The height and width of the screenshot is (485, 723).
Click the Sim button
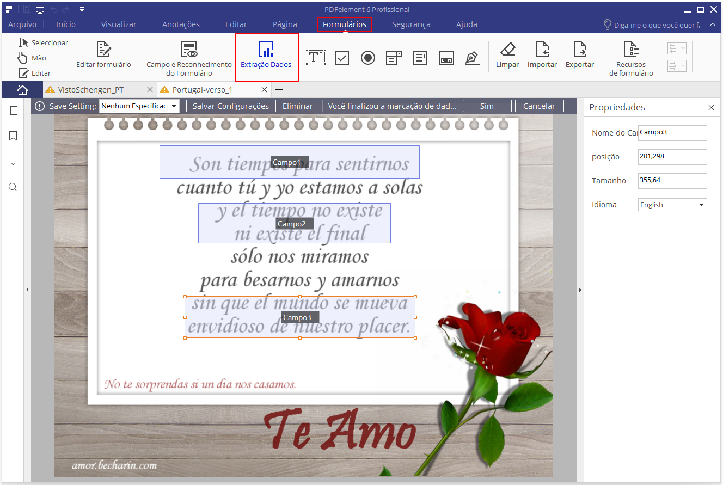(x=487, y=106)
